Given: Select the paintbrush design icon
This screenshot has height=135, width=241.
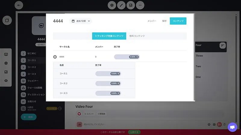Looking at the screenshot, I should click(121, 5).
